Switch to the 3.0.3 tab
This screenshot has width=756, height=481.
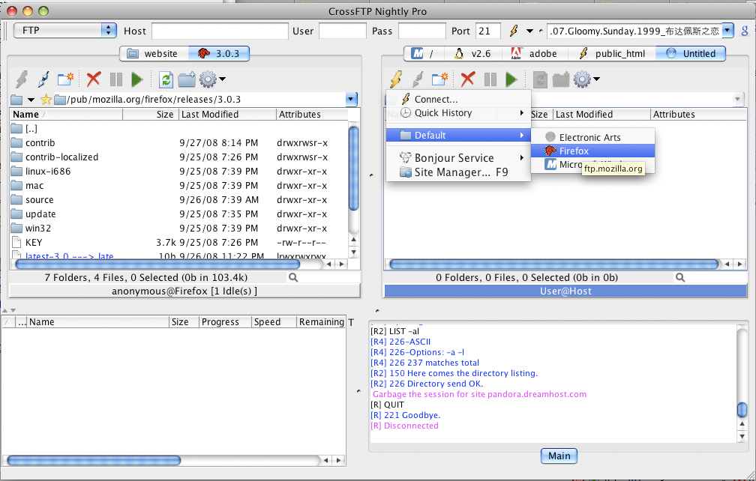point(219,53)
